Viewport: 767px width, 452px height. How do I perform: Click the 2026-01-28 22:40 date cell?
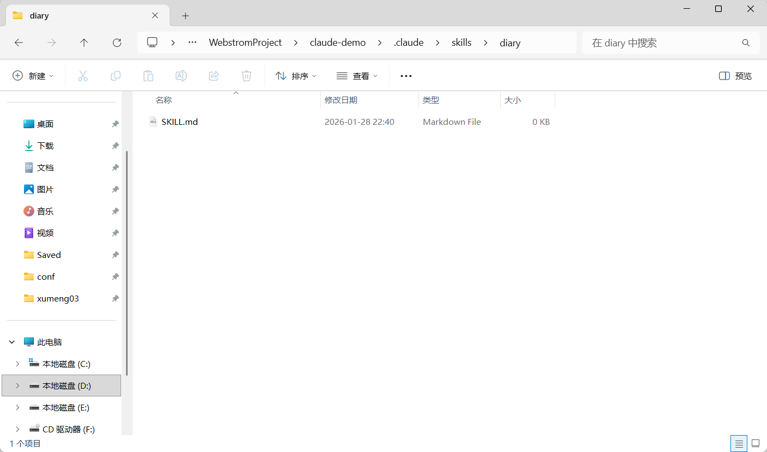(359, 122)
